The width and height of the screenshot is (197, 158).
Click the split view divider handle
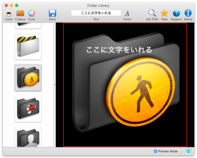coord(55,85)
